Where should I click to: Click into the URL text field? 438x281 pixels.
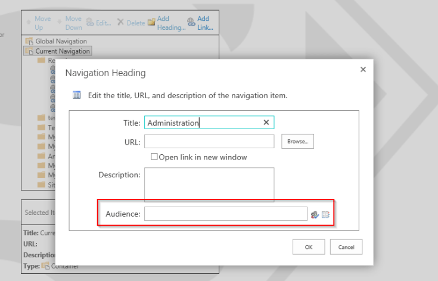coord(209,142)
